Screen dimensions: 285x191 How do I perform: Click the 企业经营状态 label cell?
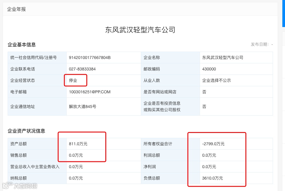coord(37,80)
